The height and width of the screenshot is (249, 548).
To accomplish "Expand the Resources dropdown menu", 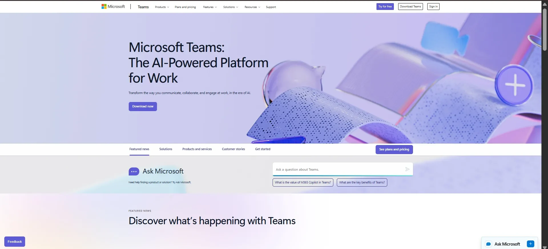I will (x=252, y=7).
